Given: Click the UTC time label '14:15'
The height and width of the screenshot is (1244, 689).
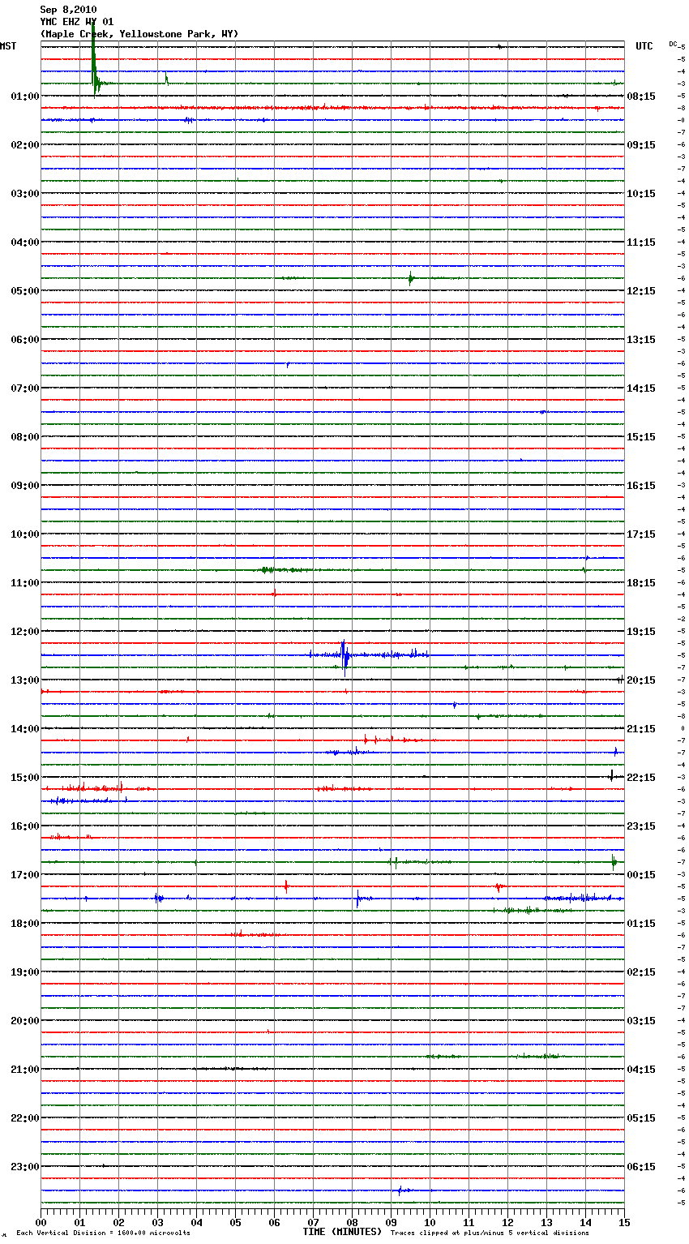Looking at the screenshot, I should point(641,388).
